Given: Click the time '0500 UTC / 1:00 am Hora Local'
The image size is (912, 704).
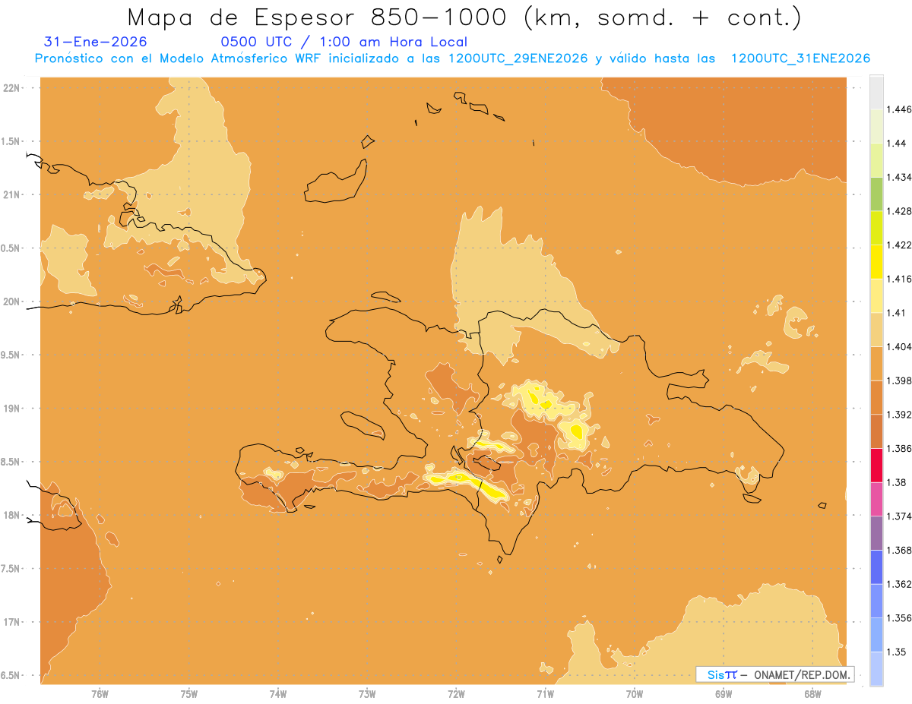Looking at the screenshot, I should click(344, 43).
